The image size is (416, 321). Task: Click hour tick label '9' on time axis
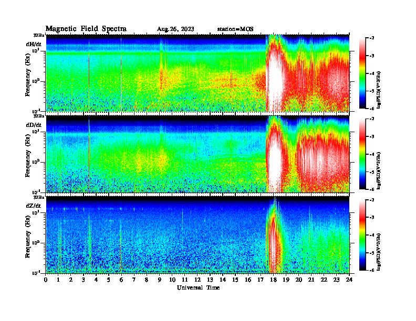click(160, 280)
